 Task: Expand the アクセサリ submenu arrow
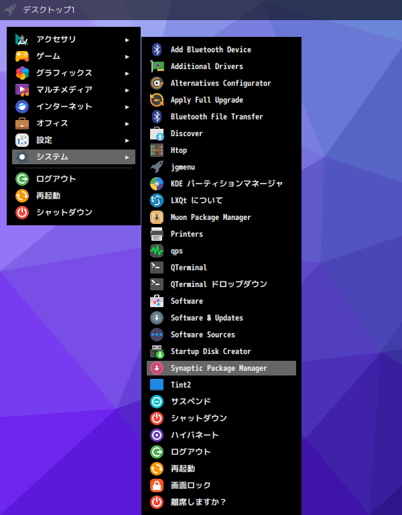point(127,40)
